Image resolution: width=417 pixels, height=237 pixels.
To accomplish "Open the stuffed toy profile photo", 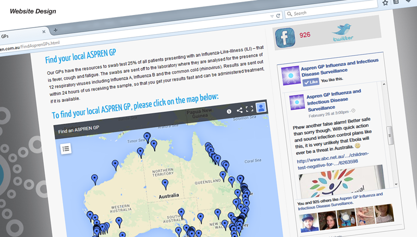I will [347, 218].
